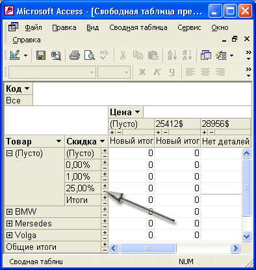This screenshot has width=256, height=270.
Task: Sort ascending with the A-Я down icon
Action: click(x=172, y=55)
